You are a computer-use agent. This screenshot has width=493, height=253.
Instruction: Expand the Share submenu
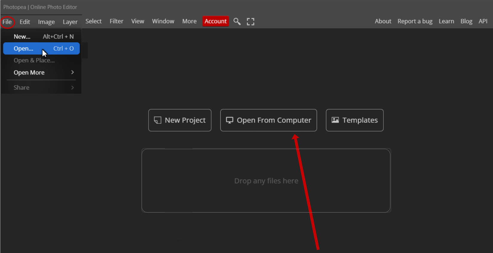[x=41, y=88]
